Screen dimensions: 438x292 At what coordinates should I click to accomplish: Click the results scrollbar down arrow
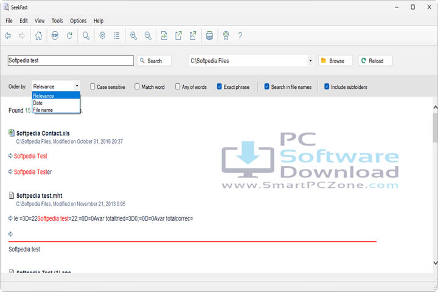[435, 263]
